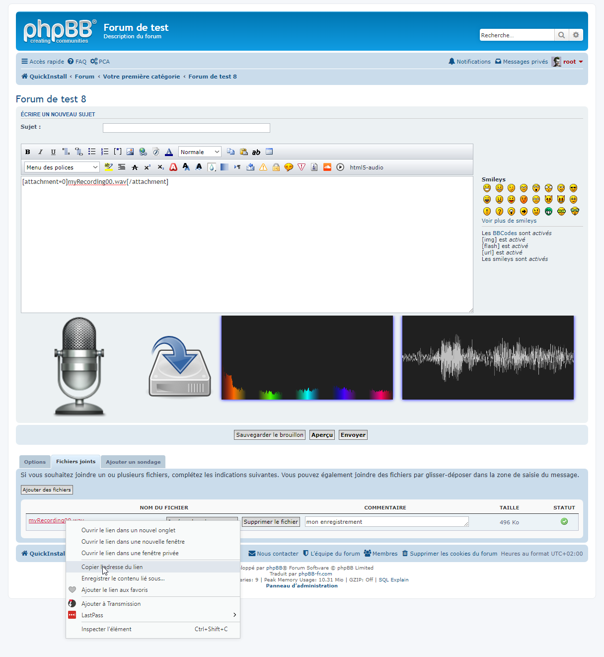Switch to the Options tab
Viewport: 604px width, 657px height.
click(35, 462)
